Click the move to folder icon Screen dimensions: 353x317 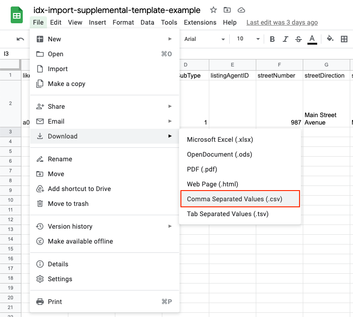click(227, 10)
